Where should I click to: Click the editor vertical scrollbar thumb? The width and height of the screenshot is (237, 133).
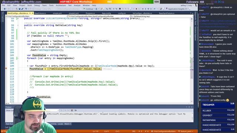coord(192,68)
